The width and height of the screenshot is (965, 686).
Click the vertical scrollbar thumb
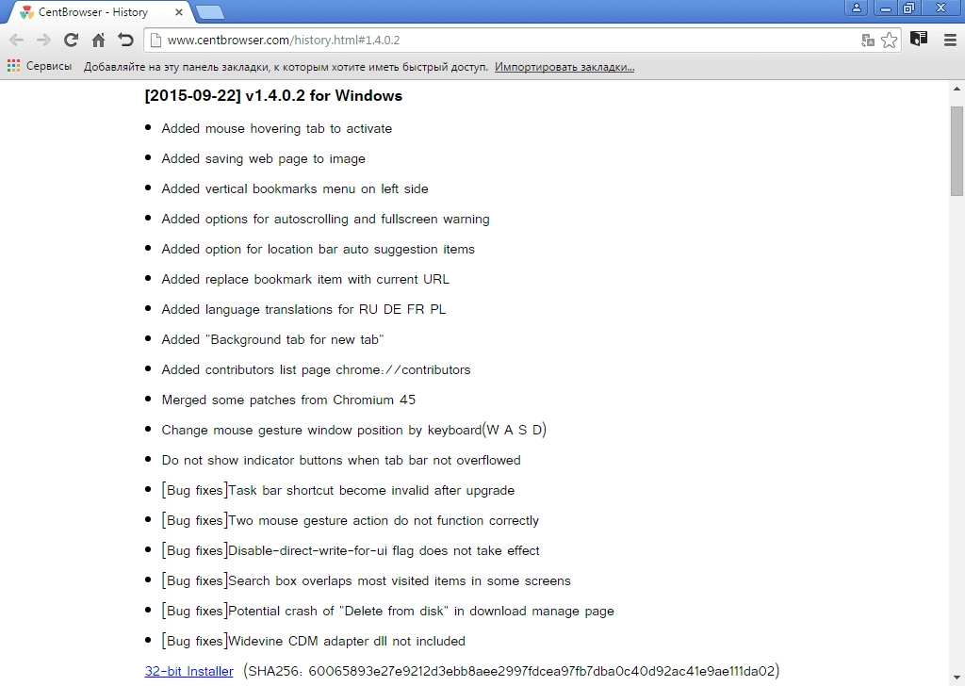click(x=957, y=152)
